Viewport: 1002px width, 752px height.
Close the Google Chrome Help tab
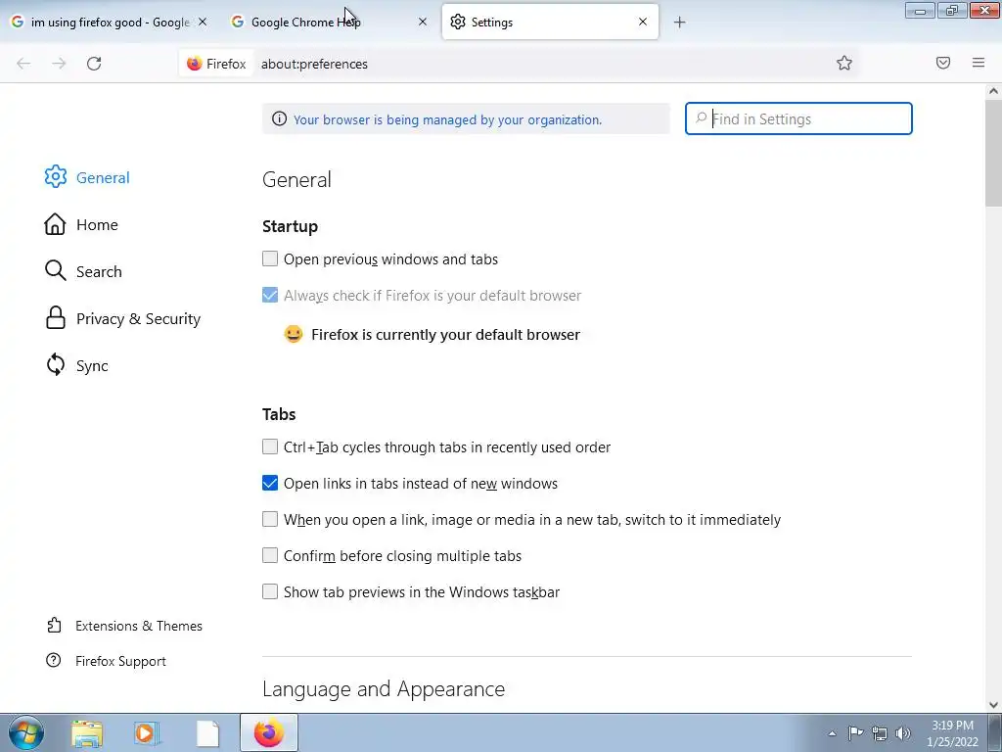click(423, 22)
